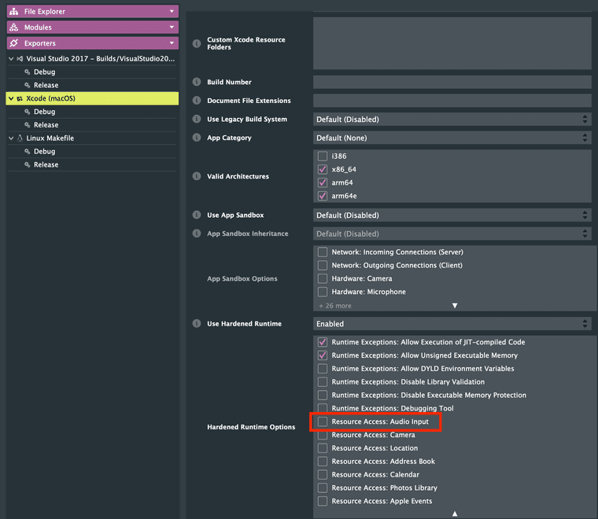Click info icon for Use Hardened Runtime
The image size is (598, 519).
(197, 323)
